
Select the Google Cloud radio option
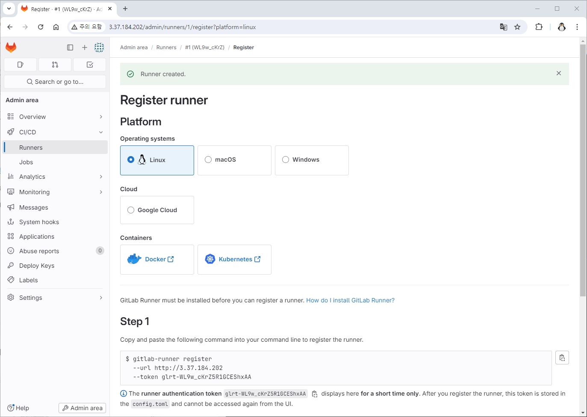(131, 210)
